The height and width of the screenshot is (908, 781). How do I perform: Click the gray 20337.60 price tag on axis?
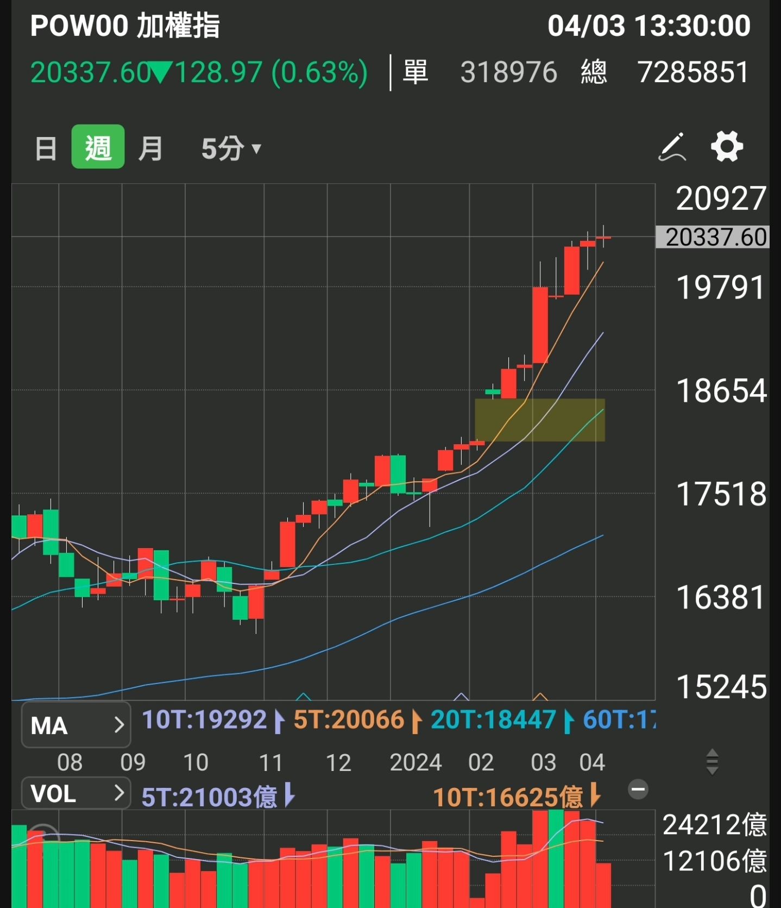(x=713, y=237)
